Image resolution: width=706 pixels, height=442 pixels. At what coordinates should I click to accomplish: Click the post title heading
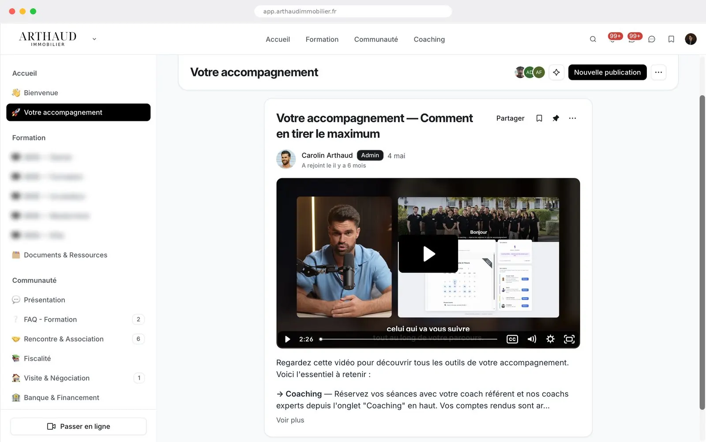375,126
